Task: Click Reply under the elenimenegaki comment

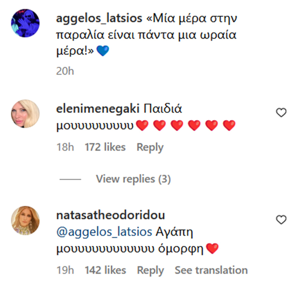Action: [x=150, y=147]
